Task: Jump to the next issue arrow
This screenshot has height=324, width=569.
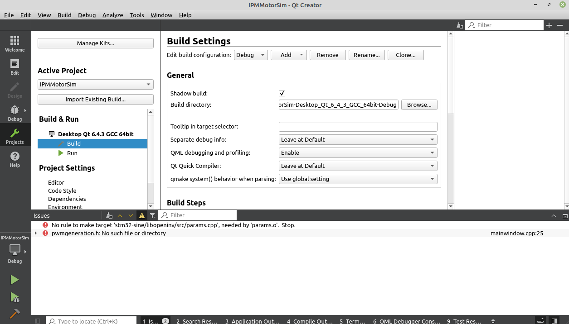Action: tap(131, 215)
